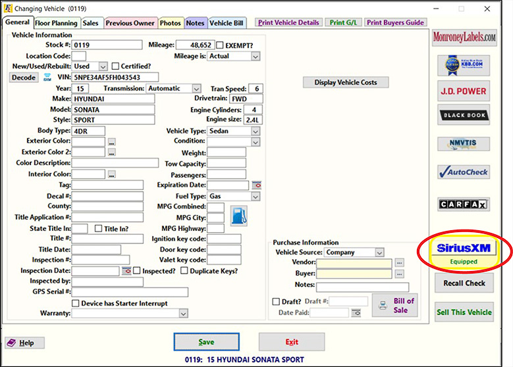Browse vendors with the Vendor ellipsis button

click(400, 262)
